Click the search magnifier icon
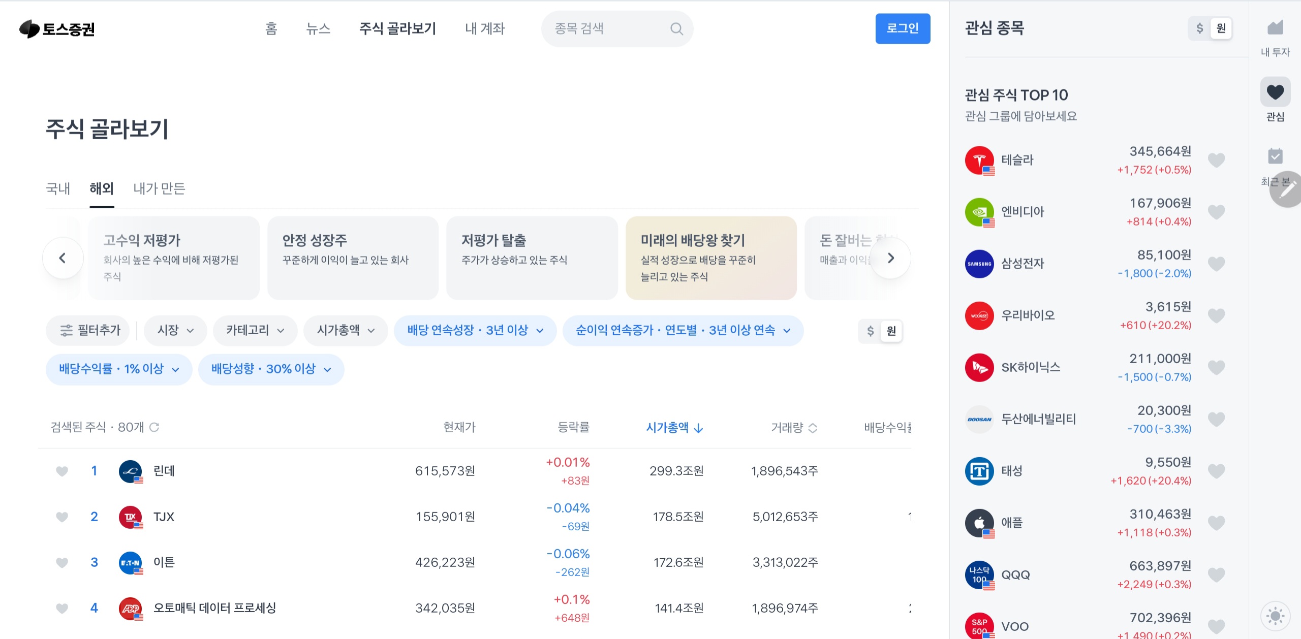The height and width of the screenshot is (639, 1301). click(x=676, y=29)
